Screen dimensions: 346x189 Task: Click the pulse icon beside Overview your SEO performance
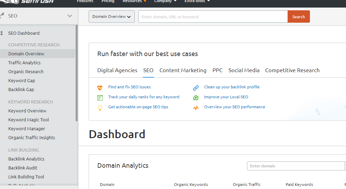[196, 108]
